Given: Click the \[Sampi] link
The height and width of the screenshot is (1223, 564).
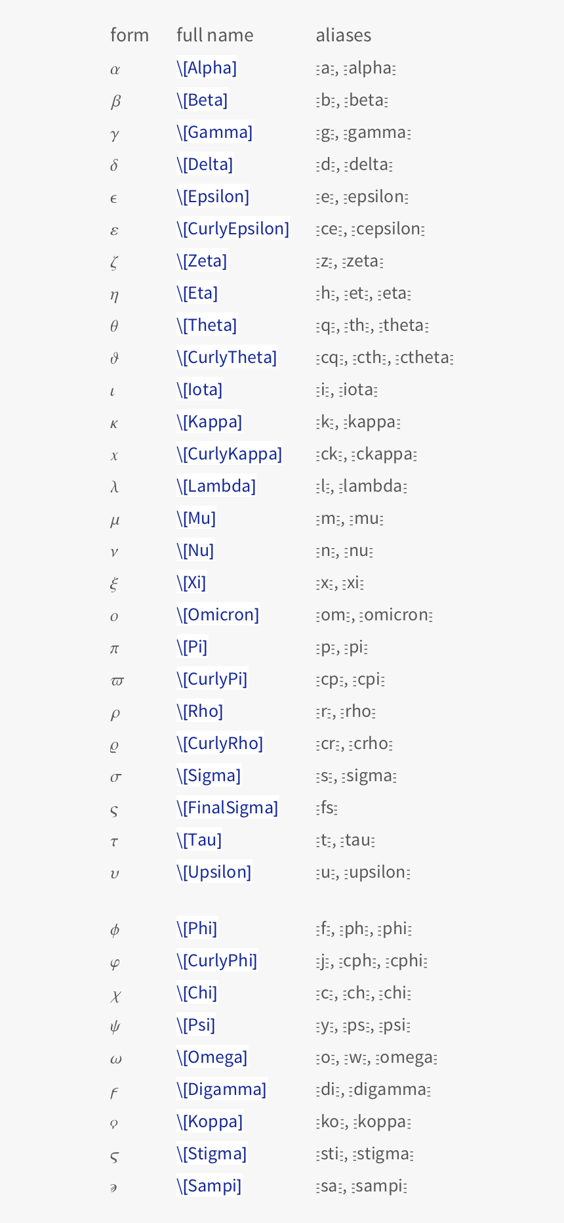Looking at the screenshot, I should 209,1186.
